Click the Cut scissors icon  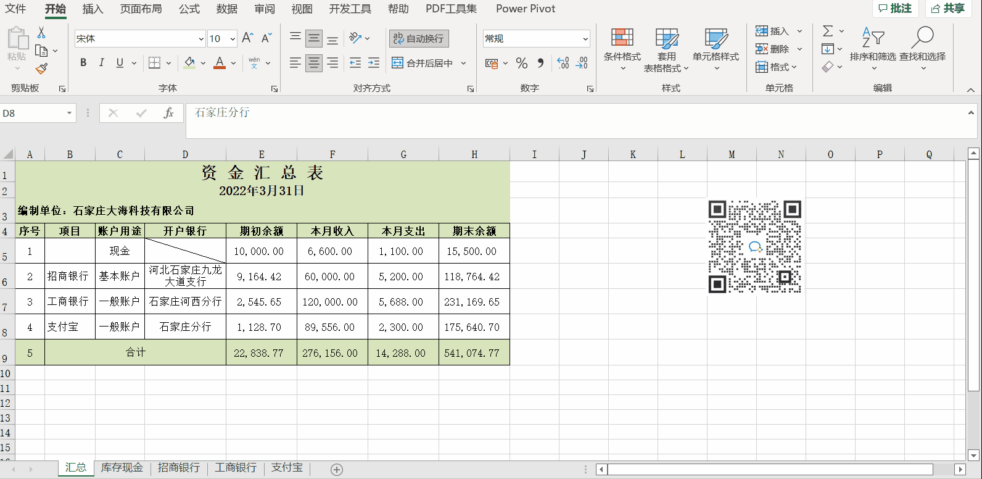tap(41, 33)
